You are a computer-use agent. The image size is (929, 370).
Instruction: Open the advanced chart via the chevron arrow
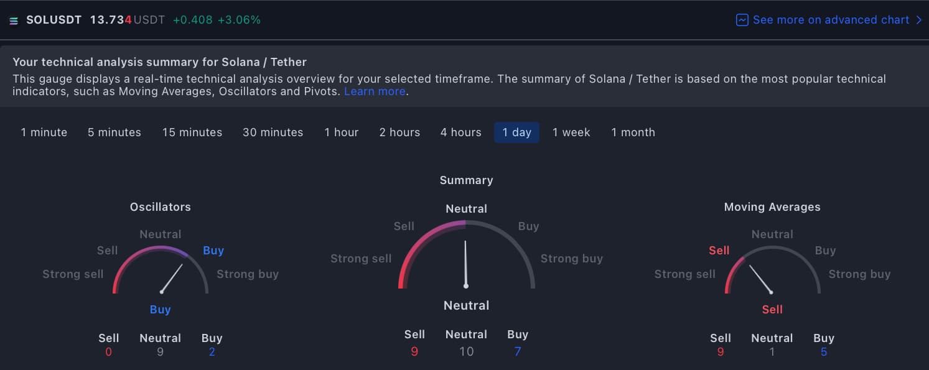(920, 20)
